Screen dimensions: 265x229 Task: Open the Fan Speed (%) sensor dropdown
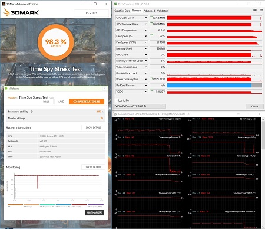(x=145, y=36)
